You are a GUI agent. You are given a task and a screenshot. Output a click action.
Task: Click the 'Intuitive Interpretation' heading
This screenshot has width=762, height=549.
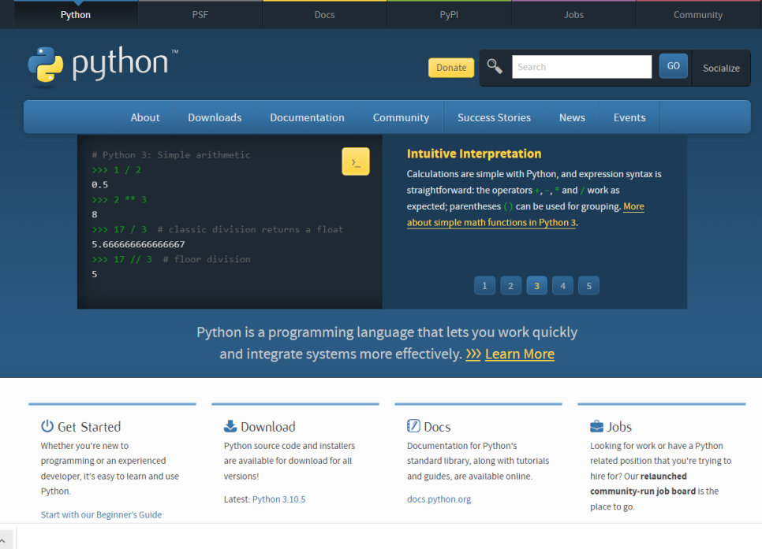pyautogui.click(x=474, y=154)
